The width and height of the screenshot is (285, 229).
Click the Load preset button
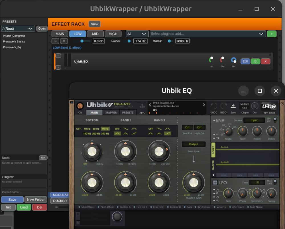pyautogui.click(x=24, y=207)
